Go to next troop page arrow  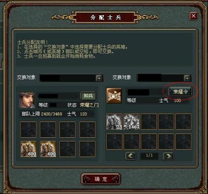(168, 156)
